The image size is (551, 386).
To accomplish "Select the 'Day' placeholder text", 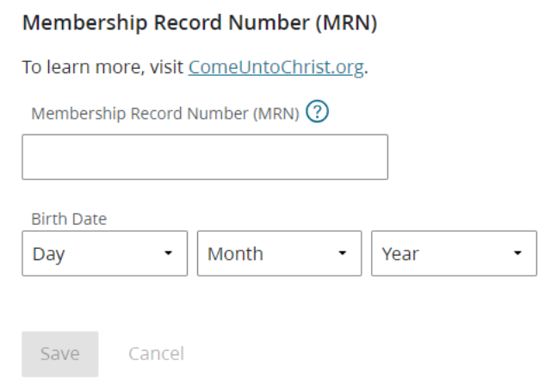I will [x=48, y=254].
